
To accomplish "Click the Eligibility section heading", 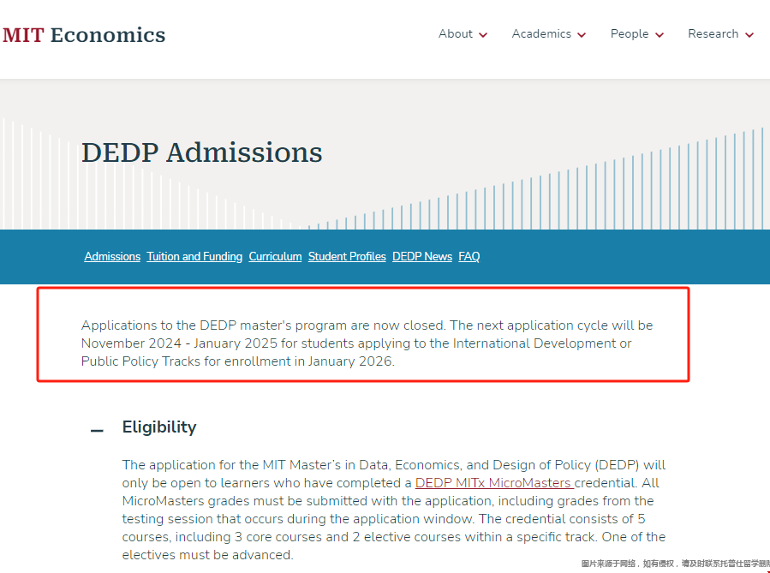I will click(x=159, y=427).
